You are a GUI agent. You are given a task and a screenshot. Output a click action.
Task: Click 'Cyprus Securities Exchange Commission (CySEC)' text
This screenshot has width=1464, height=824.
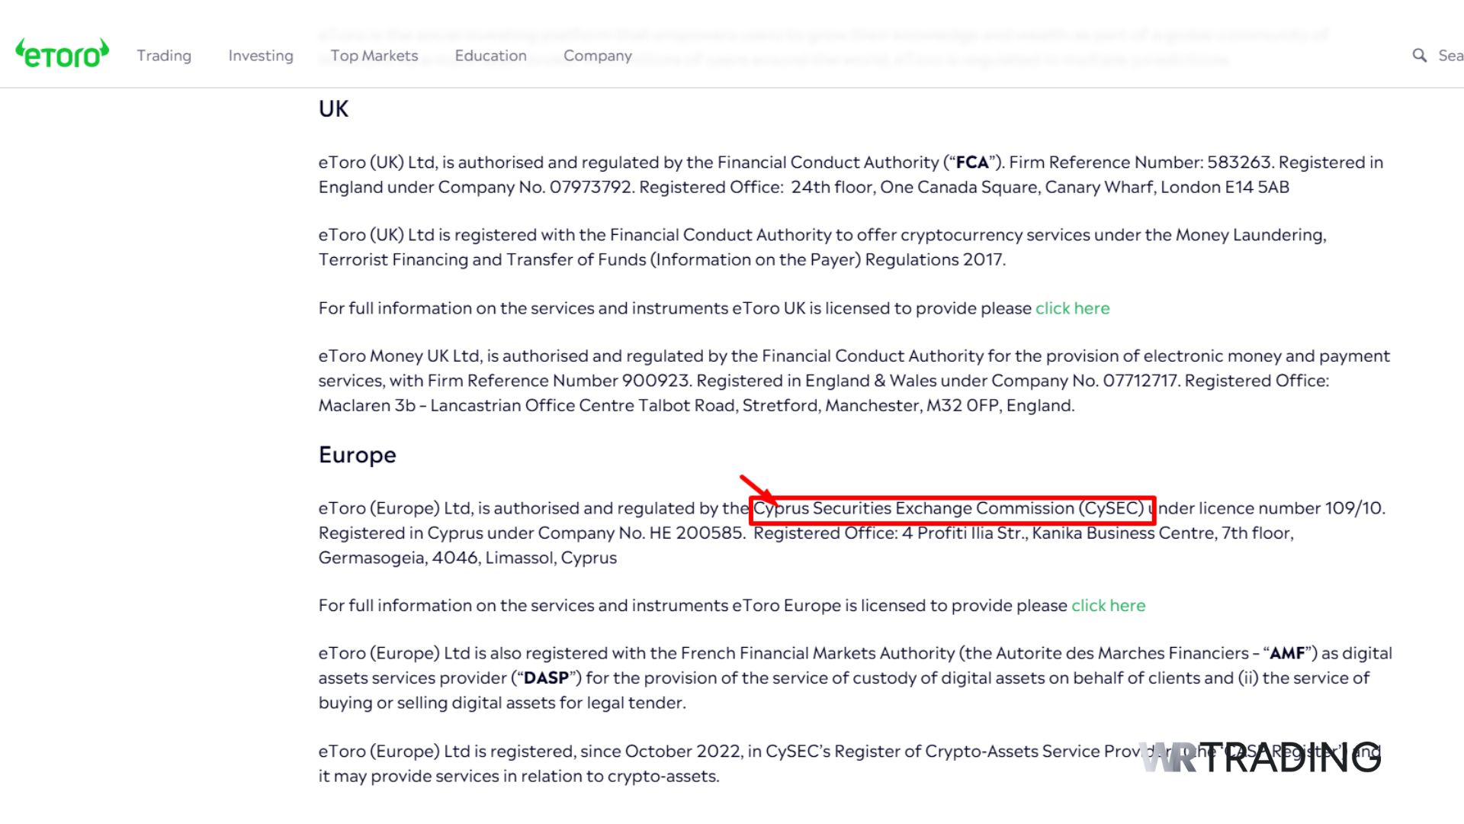(949, 508)
